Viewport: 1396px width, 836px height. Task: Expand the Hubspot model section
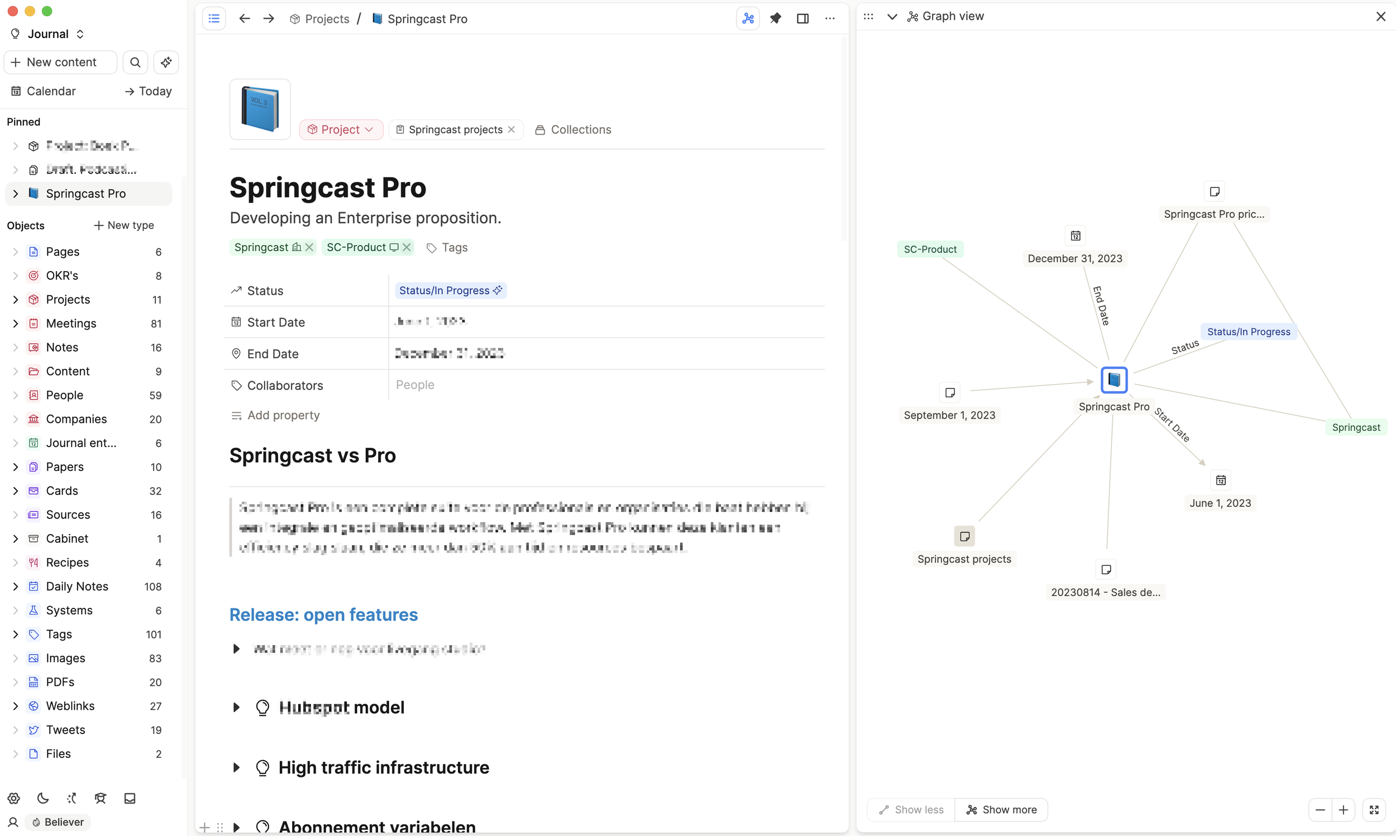tap(236, 707)
